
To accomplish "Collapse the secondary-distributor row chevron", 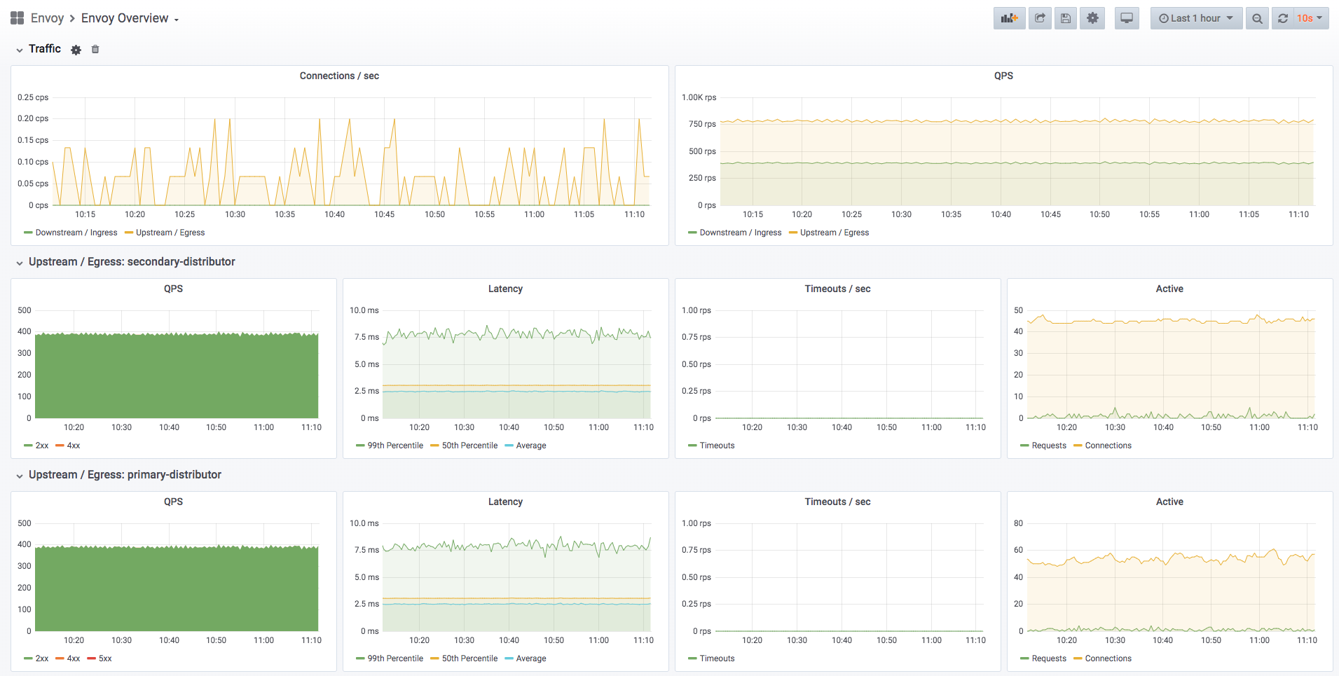I will coord(20,263).
